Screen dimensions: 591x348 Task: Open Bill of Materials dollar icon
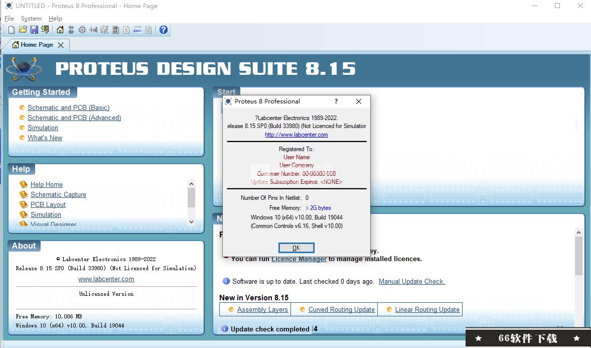(126, 30)
